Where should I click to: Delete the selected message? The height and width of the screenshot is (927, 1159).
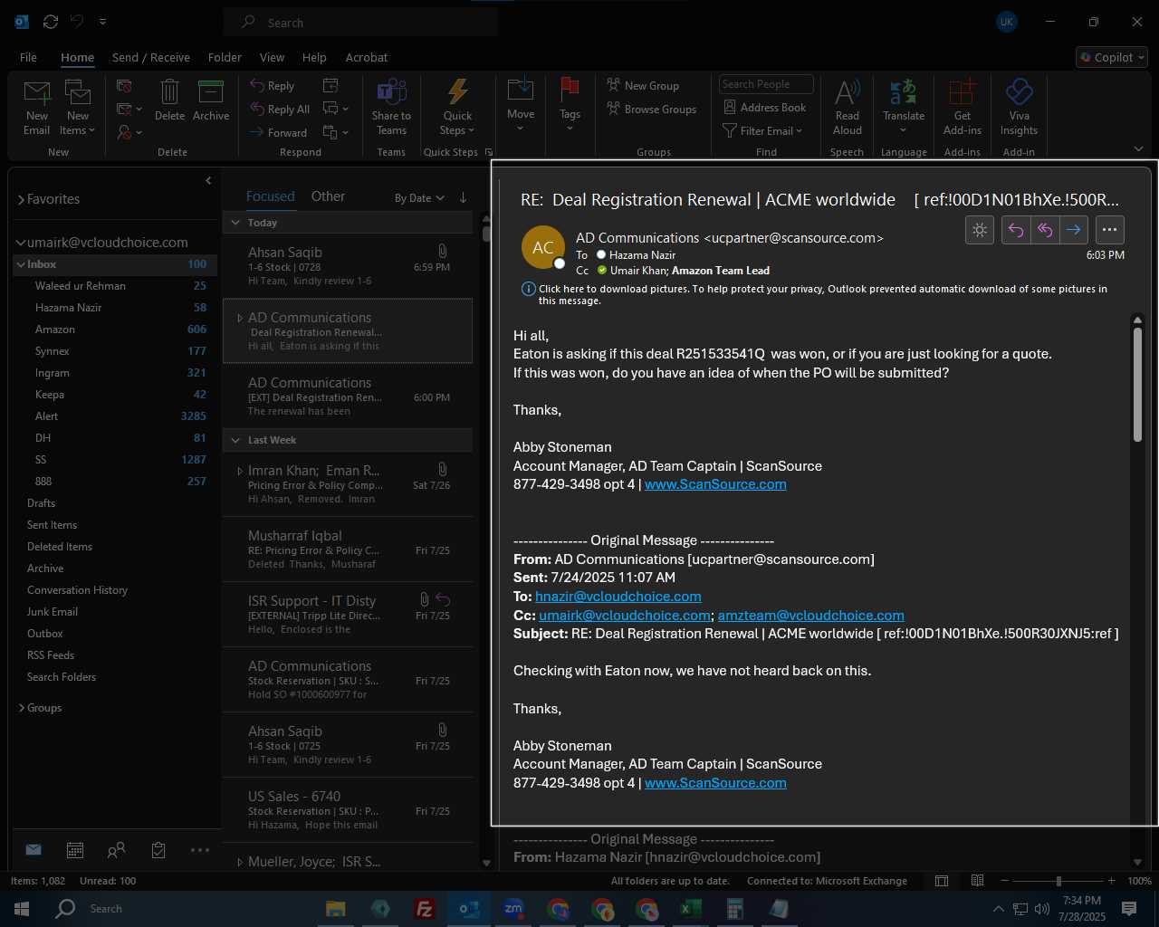coord(169,101)
